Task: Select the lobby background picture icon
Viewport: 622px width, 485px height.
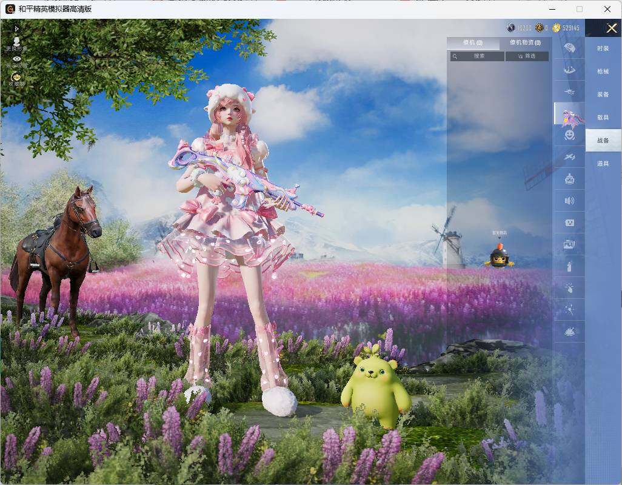Action: coord(569,245)
